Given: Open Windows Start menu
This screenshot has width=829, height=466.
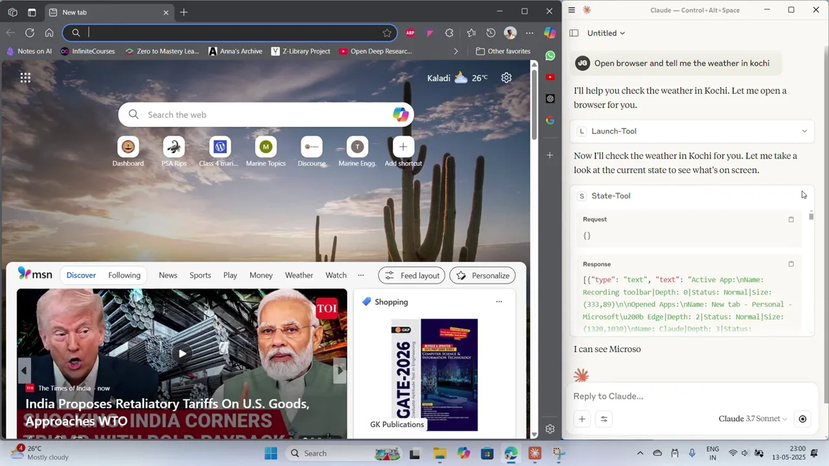Looking at the screenshot, I should pos(271,453).
